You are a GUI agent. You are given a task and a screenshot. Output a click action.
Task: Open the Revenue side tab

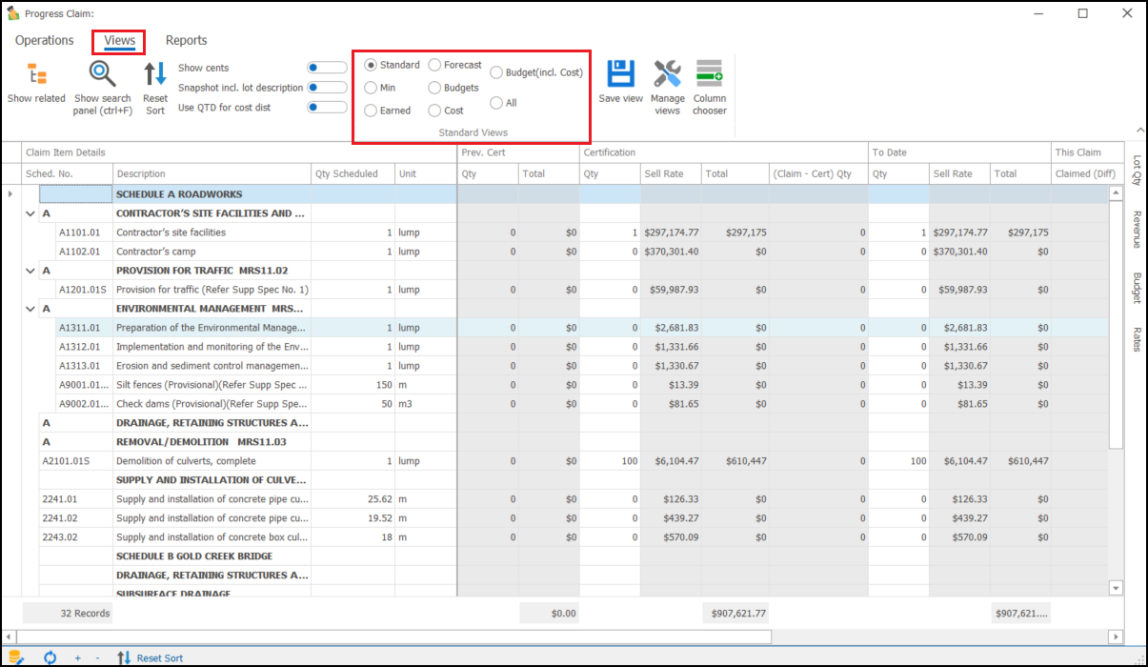coord(1136,230)
